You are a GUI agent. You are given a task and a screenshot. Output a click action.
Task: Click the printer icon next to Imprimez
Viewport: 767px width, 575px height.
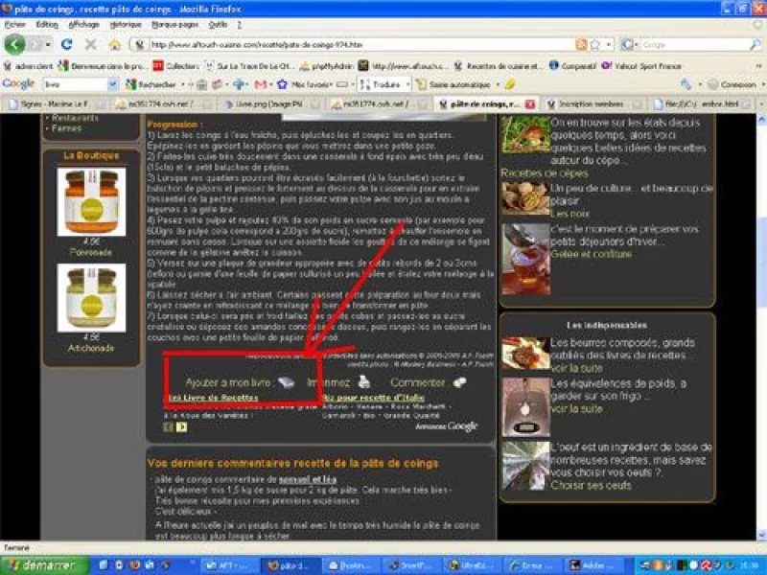point(364,382)
